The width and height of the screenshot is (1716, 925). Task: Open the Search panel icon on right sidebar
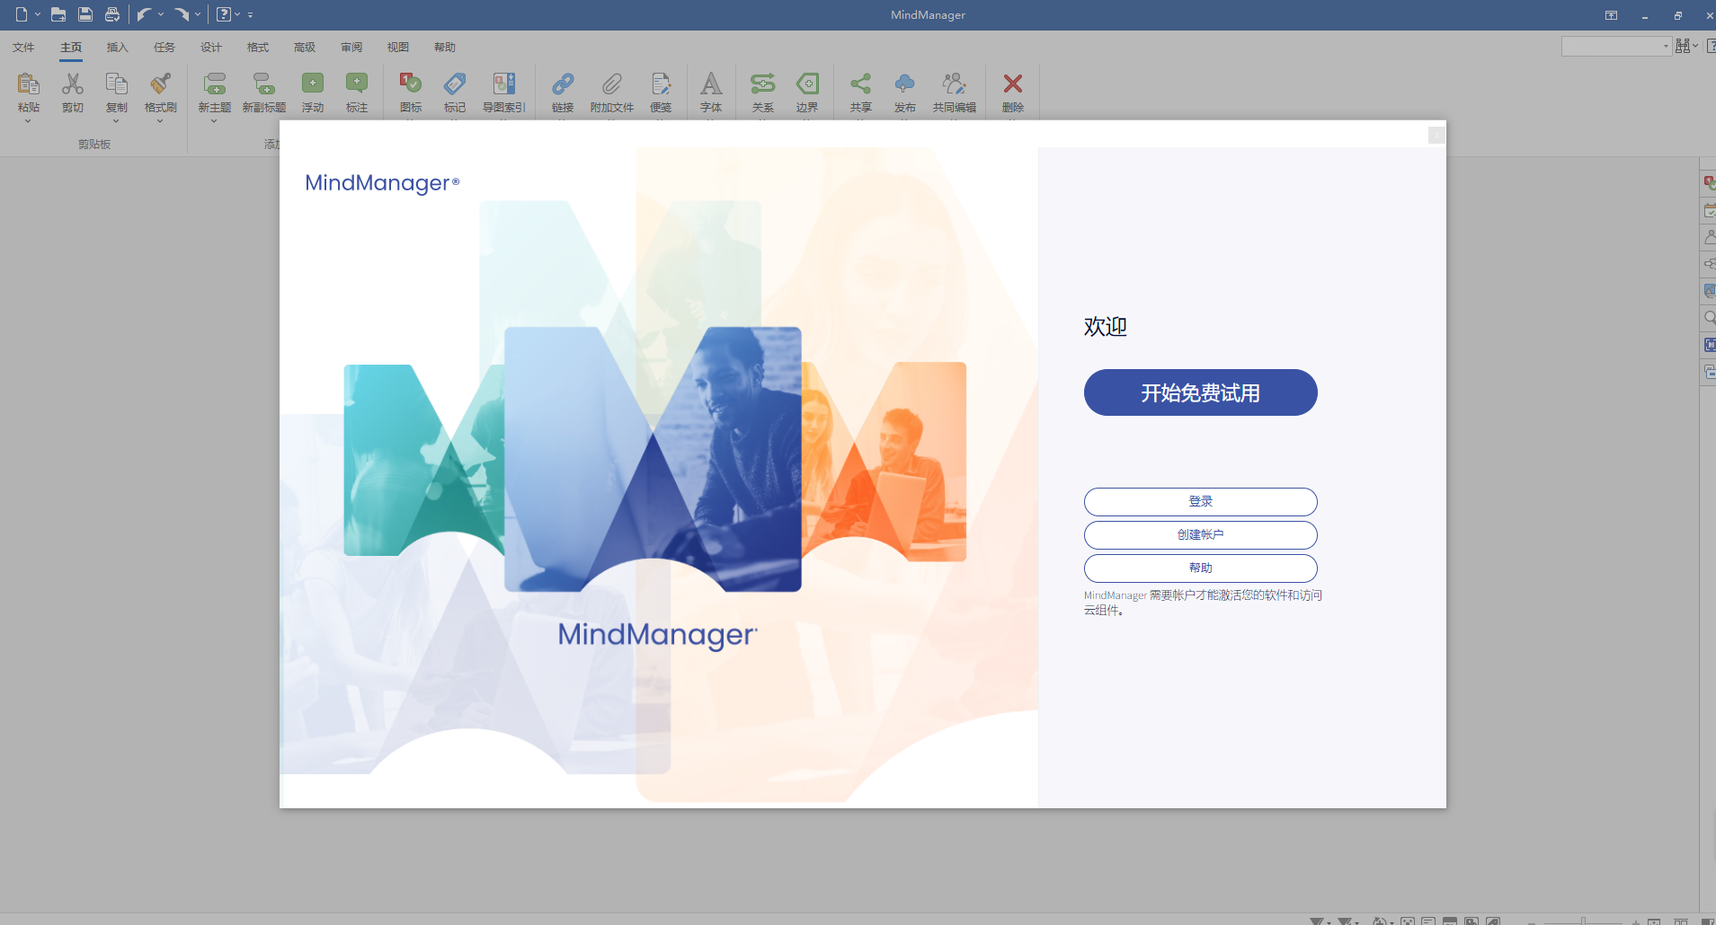click(1709, 317)
